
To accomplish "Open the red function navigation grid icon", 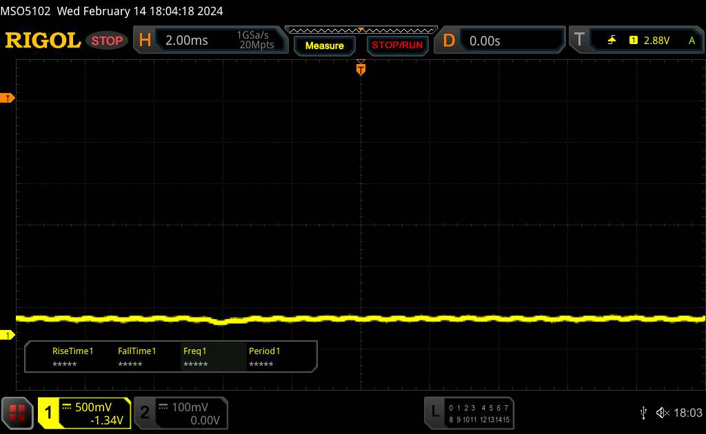I will click(x=18, y=413).
